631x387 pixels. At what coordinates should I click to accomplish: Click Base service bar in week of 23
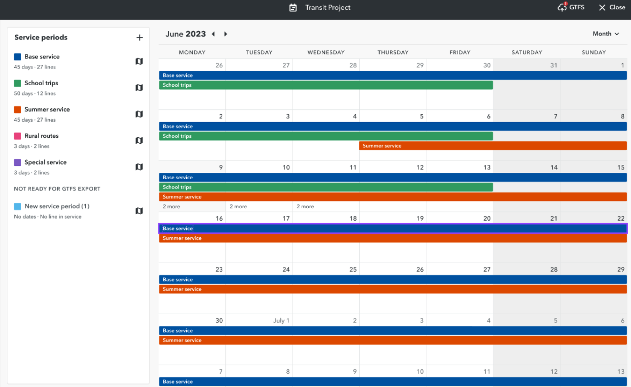393,280
